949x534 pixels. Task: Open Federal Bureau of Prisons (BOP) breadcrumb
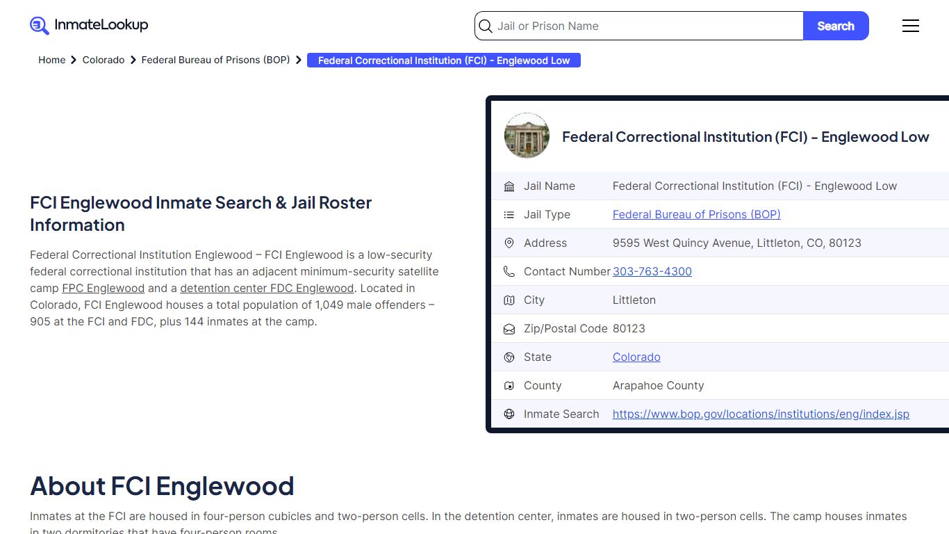click(x=215, y=60)
